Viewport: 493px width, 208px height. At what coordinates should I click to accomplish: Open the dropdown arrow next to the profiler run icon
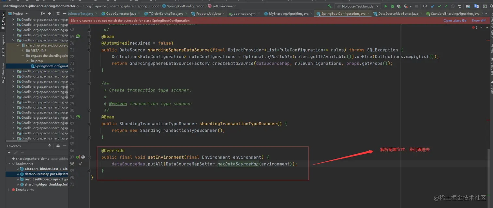pyautogui.click(x=411, y=6)
